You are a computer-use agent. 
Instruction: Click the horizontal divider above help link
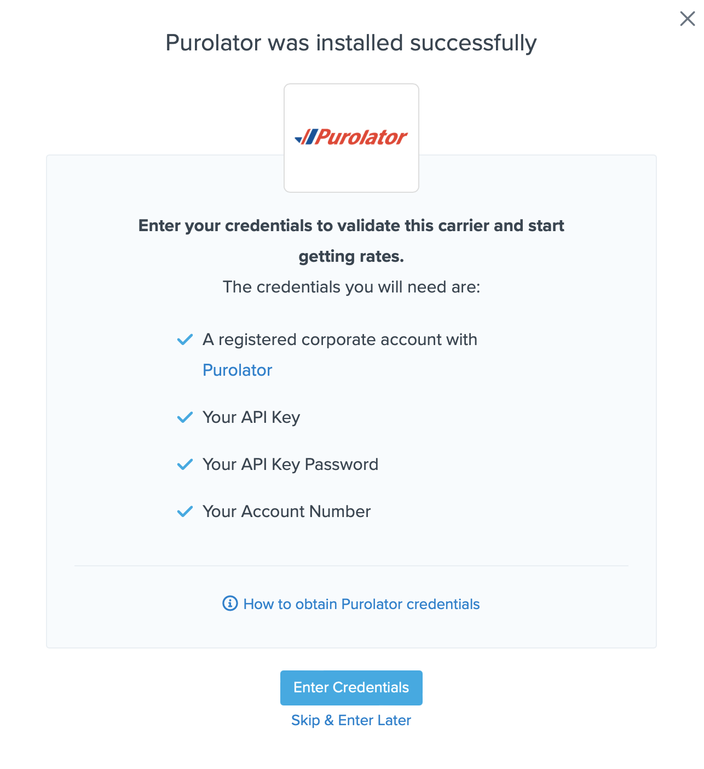[351, 566]
